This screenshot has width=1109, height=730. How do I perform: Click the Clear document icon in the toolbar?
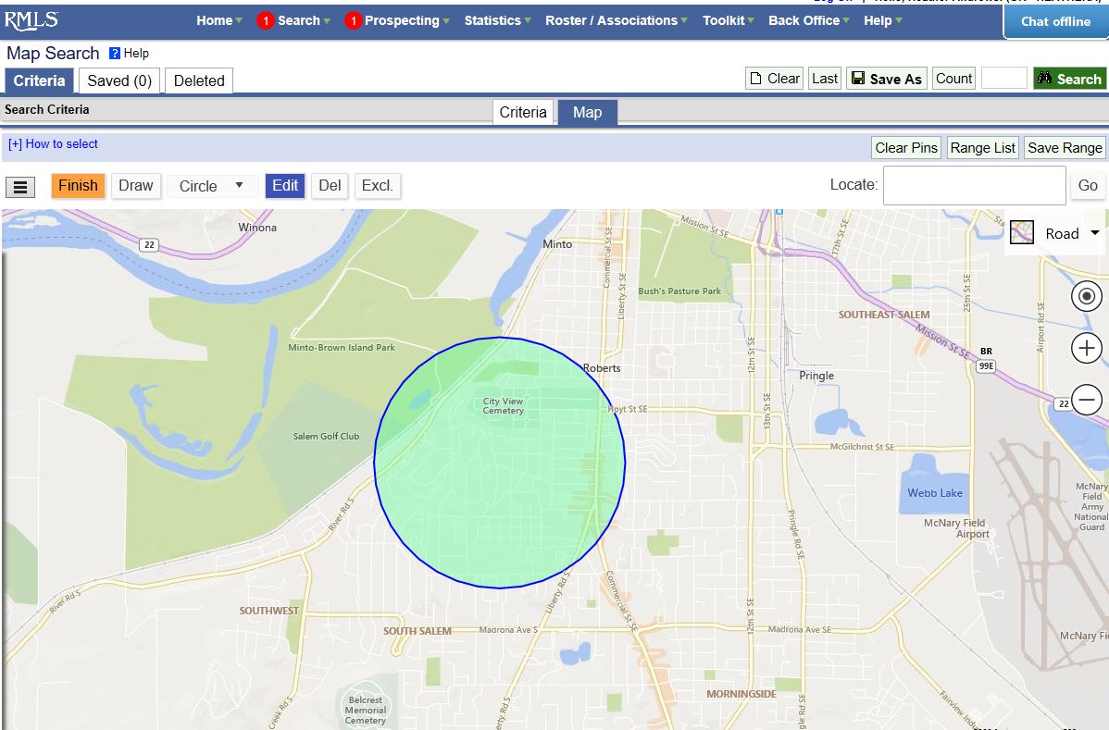755,79
